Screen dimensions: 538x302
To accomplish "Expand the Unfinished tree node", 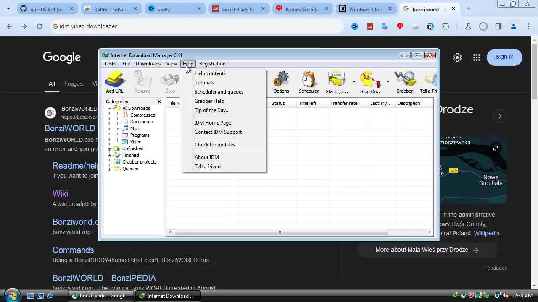I will [x=110, y=148].
